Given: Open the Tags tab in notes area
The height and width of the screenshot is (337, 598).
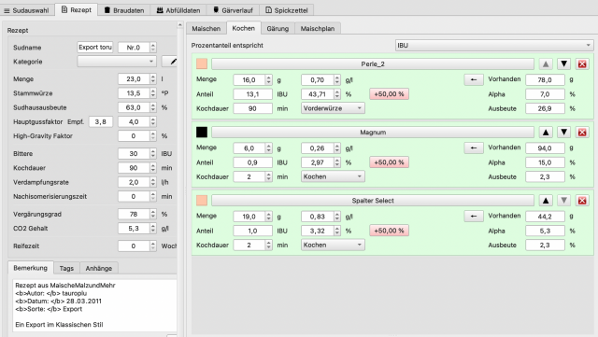Looking at the screenshot, I should coord(66,268).
